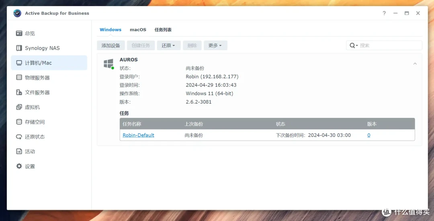Select the 虚拟机 virtual machine icon

[19, 107]
